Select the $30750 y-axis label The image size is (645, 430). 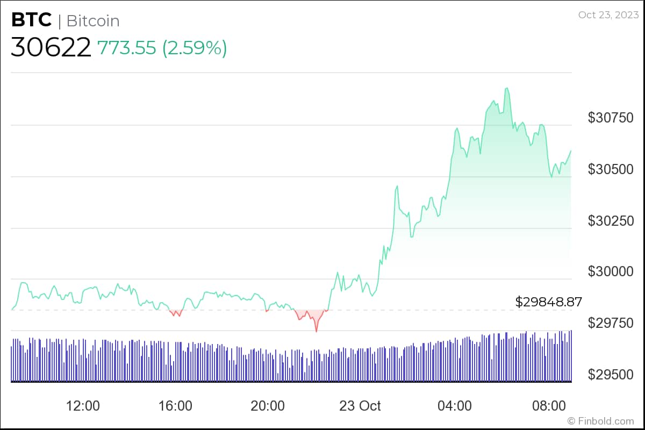[x=612, y=118]
